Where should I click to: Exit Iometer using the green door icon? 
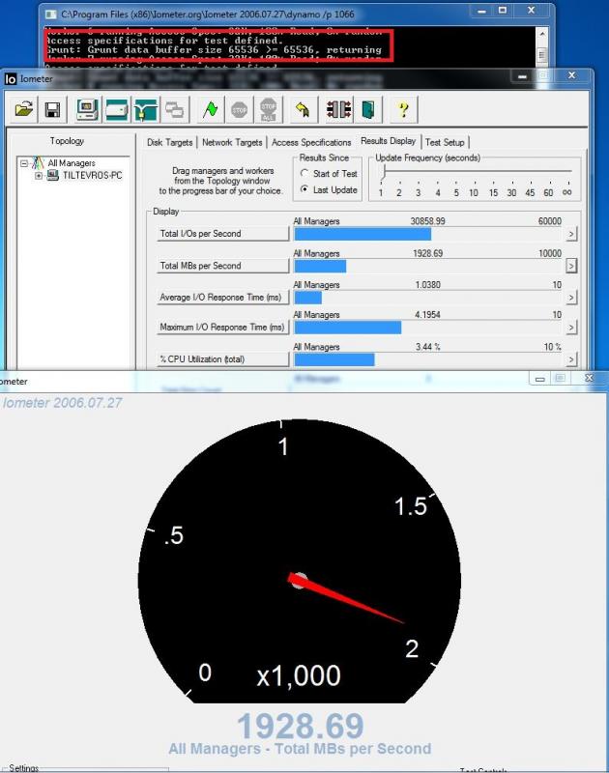pos(368,109)
